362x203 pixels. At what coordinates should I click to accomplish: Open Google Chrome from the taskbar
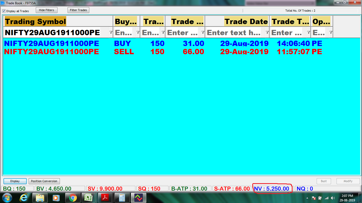(73, 198)
